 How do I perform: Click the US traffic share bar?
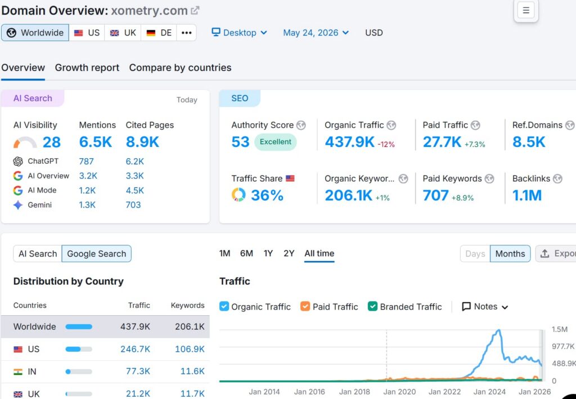79,349
